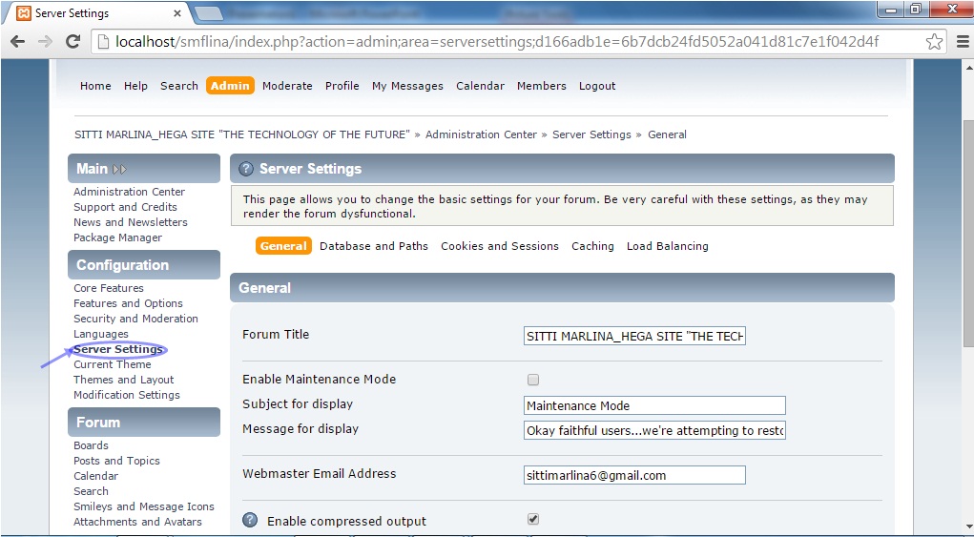Bookmark page using the star icon
Screen dimensions: 974x537
934,42
